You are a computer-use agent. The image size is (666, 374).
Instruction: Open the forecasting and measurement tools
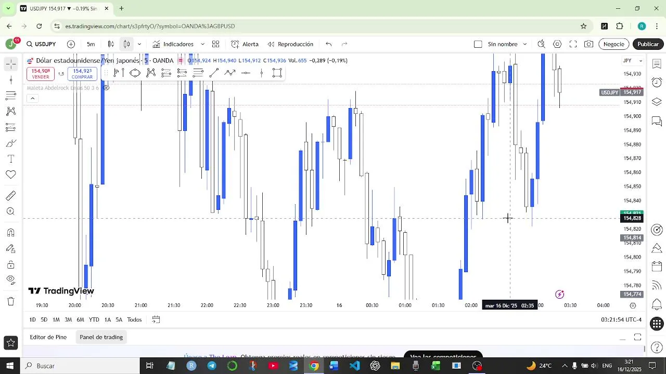coord(11,127)
